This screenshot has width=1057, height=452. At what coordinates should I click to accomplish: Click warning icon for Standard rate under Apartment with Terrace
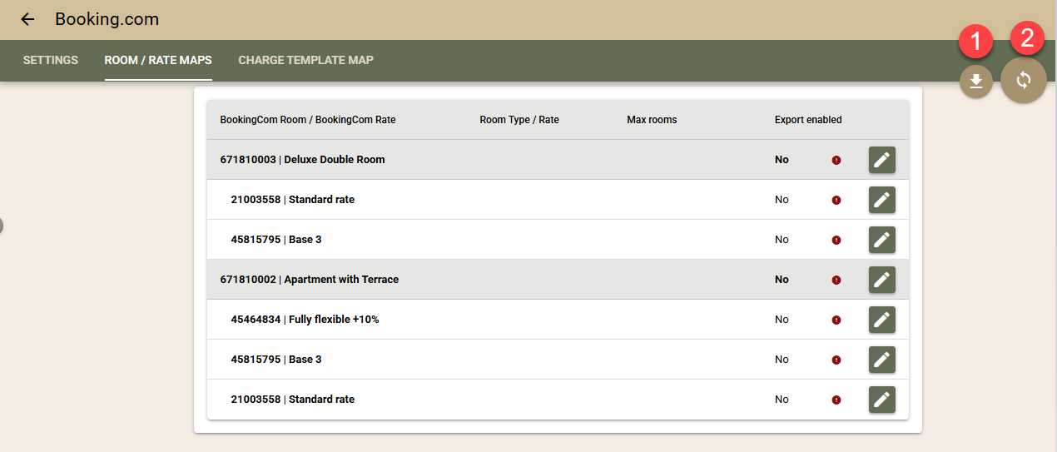pos(836,400)
